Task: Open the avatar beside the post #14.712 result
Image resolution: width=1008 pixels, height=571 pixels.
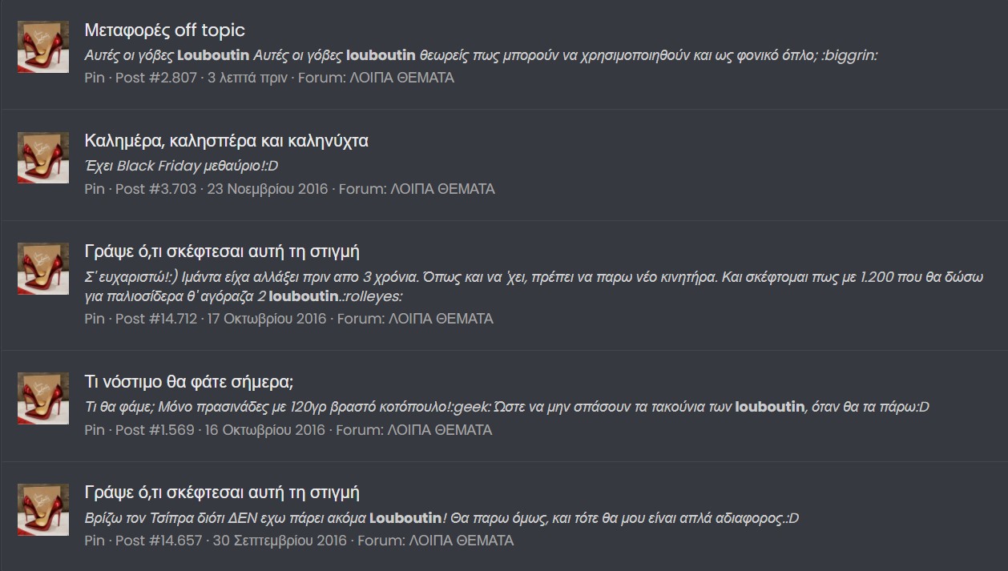Action: [x=43, y=269]
